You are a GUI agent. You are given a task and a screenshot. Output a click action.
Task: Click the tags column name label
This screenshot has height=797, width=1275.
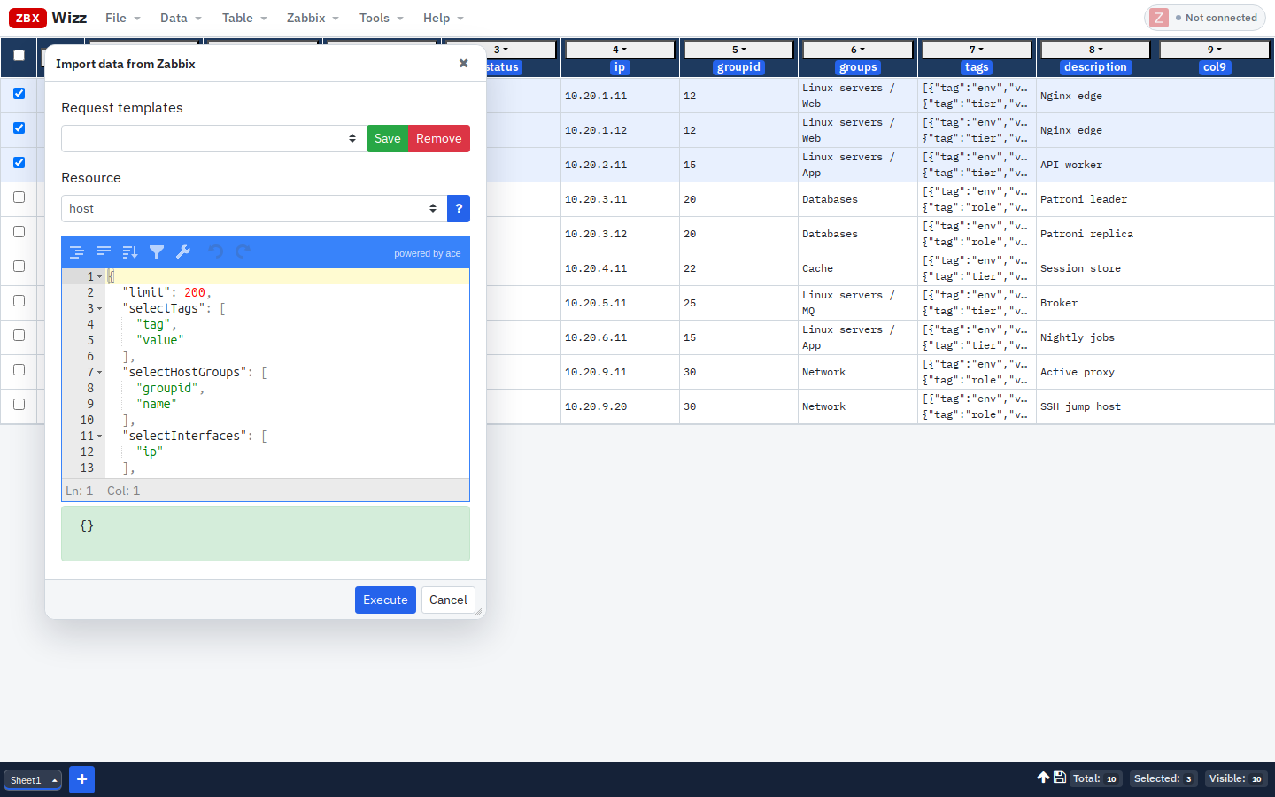(x=977, y=67)
